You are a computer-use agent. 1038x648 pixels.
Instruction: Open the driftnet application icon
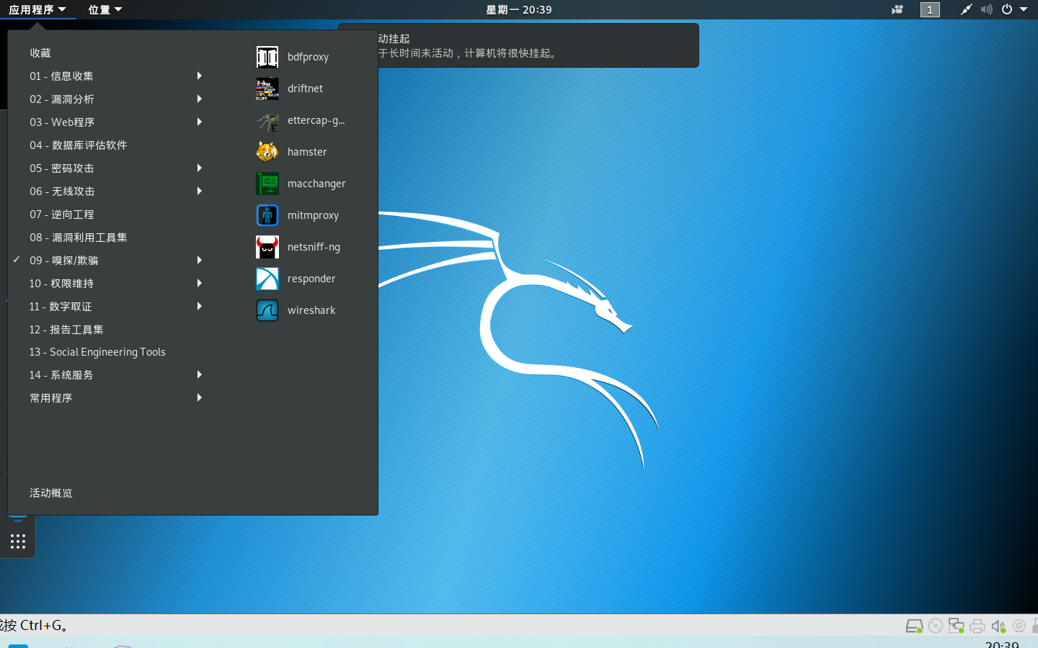pyautogui.click(x=267, y=89)
